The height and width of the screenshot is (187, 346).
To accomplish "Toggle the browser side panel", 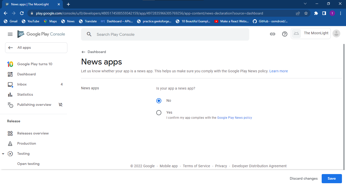I will (x=324, y=13).
